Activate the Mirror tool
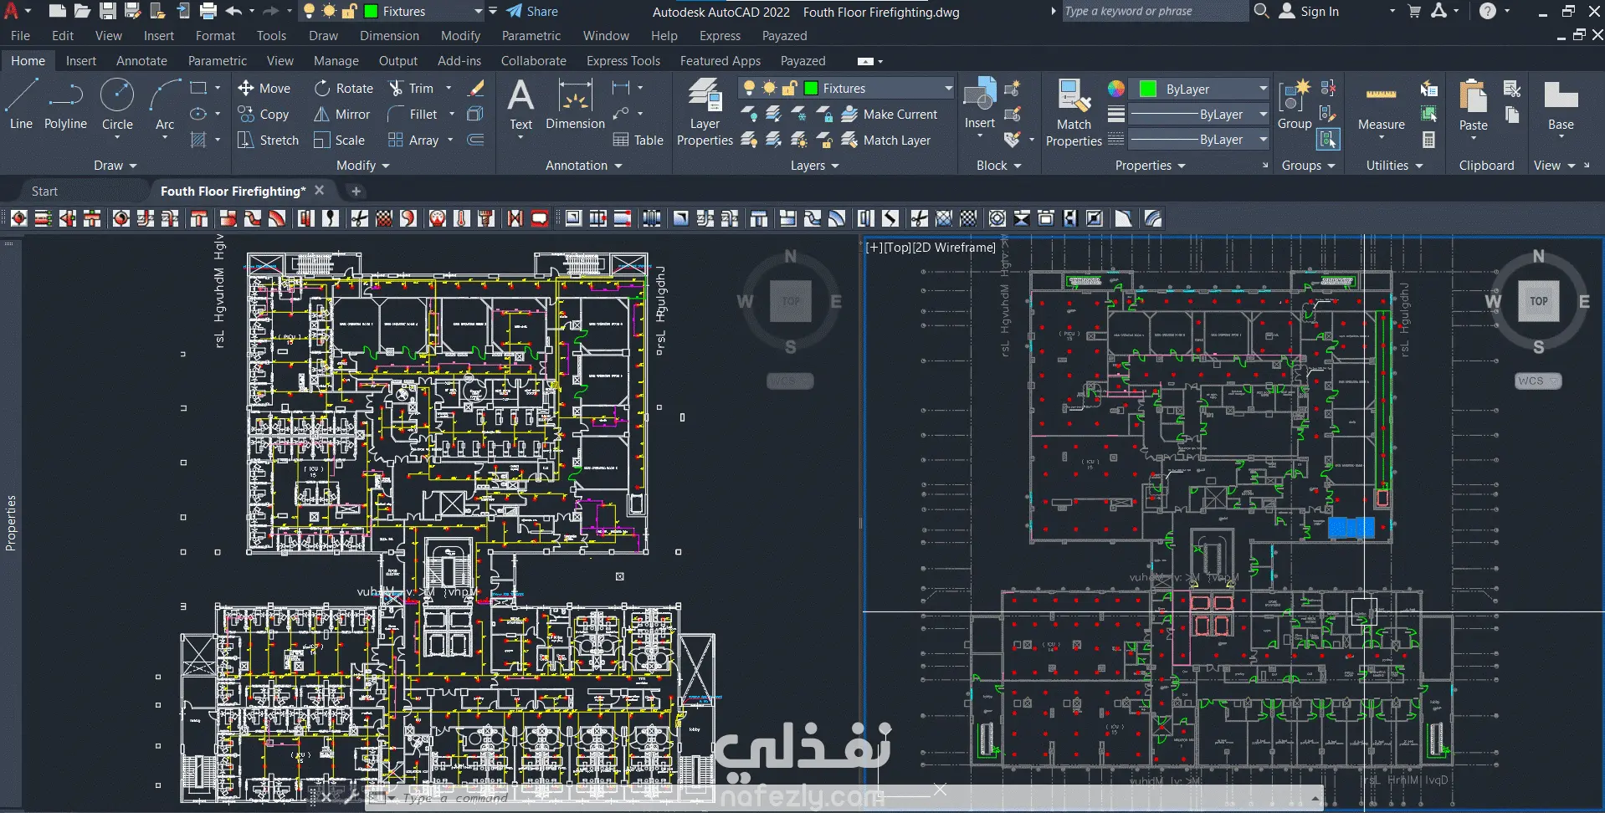 (x=341, y=115)
